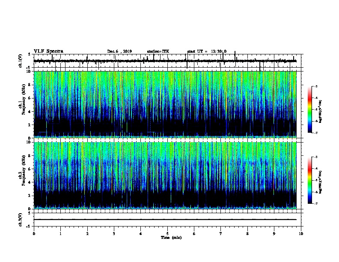
Task: Click the ch.2 "Frequency (kHz)" axis label
Action: point(24,170)
